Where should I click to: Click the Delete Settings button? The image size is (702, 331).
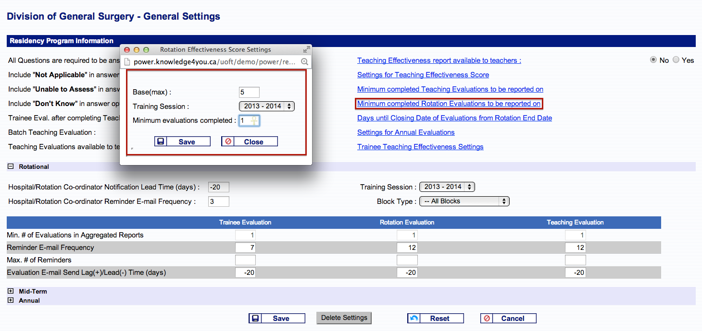[344, 318]
